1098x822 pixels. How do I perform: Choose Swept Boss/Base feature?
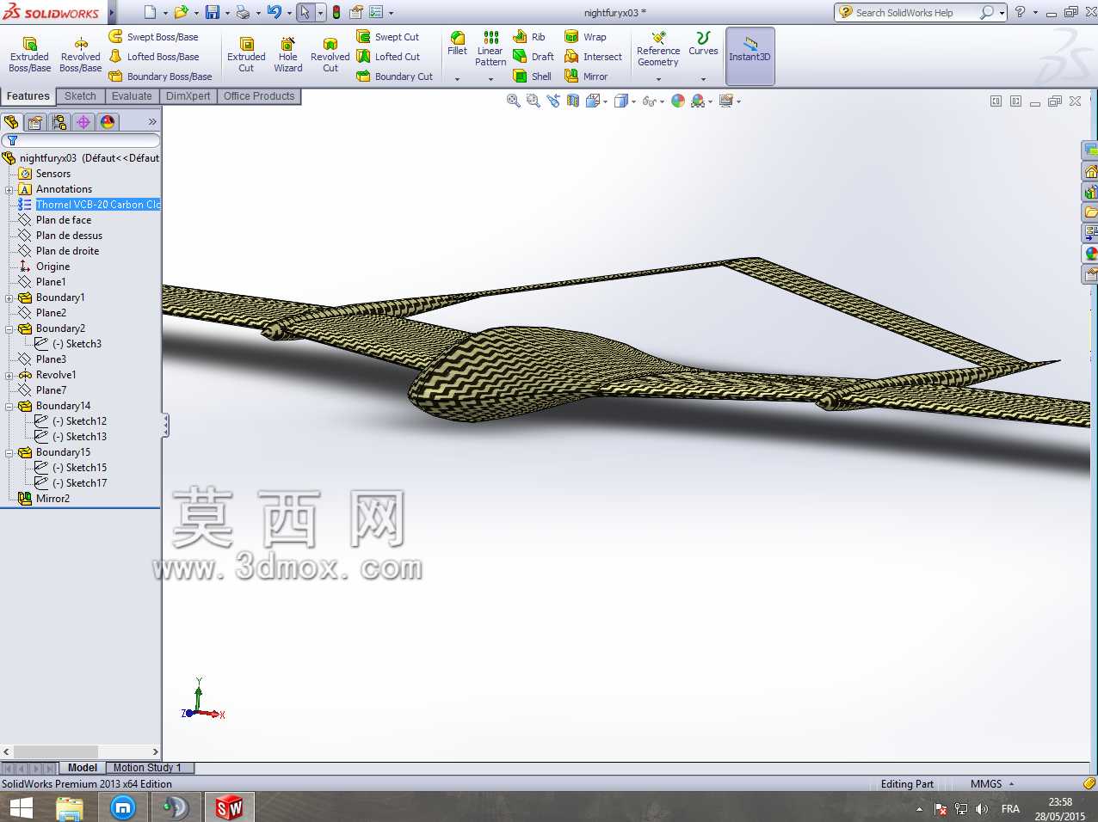click(154, 37)
